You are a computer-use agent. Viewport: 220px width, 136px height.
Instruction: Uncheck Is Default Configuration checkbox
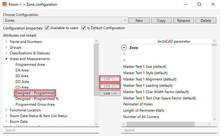click(84, 28)
